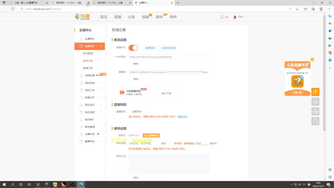This screenshot has height=188, width=334.
Task: Select 直播设置 in the sidebar
Action: click(x=88, y=61)
